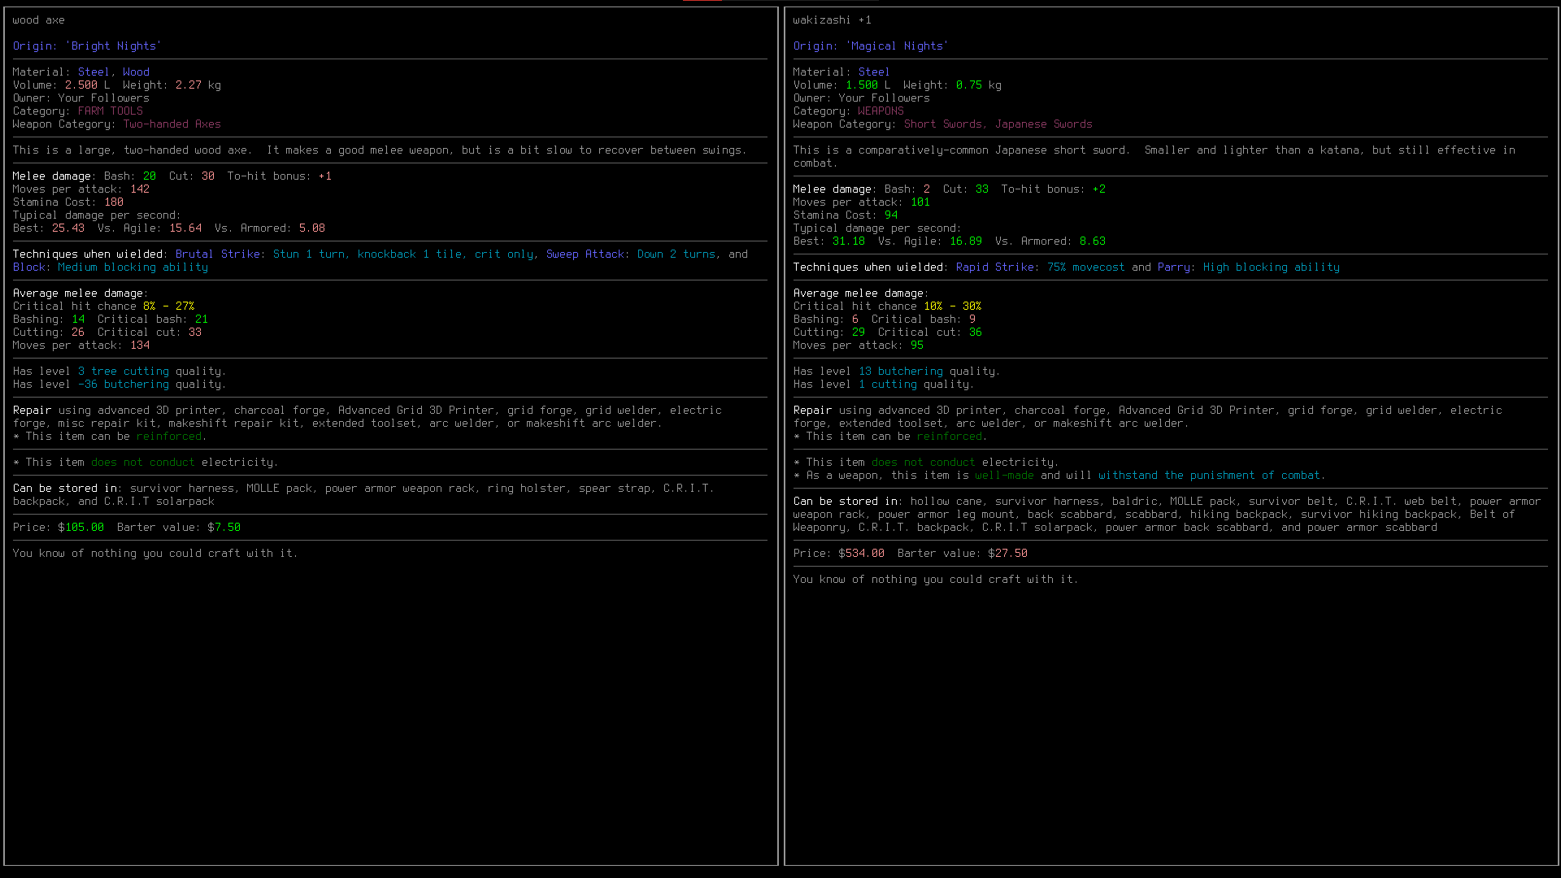Click the wood axe price $105.00
1561x878 pixels.
pos(81,528)
